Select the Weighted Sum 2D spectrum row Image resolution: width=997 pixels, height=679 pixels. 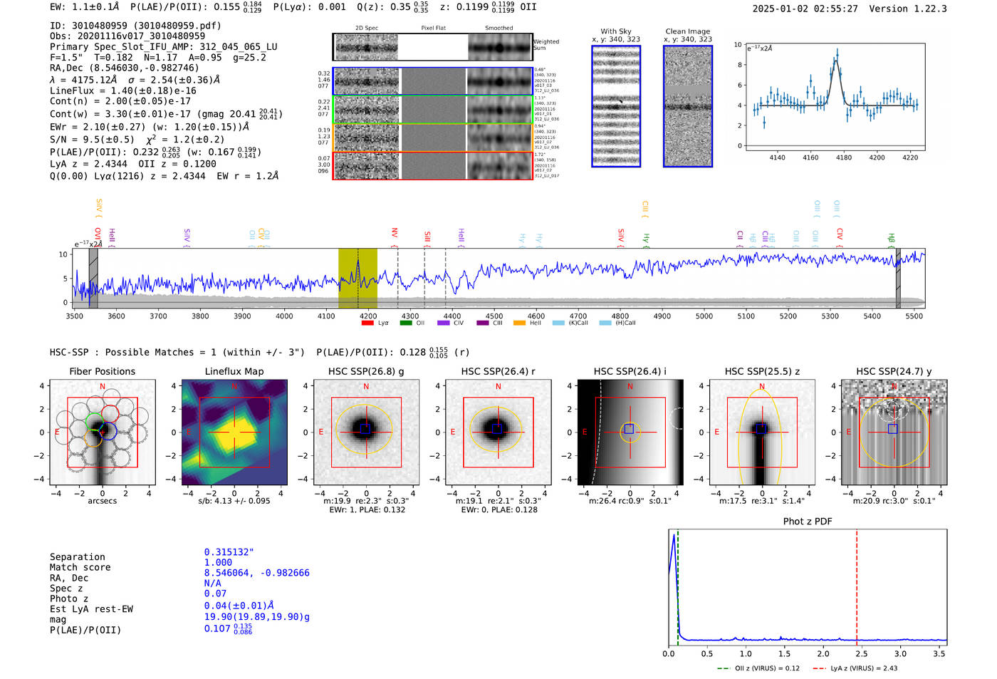[433, 47]
